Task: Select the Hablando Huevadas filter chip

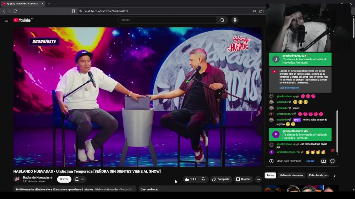Action: pos(291,175)
